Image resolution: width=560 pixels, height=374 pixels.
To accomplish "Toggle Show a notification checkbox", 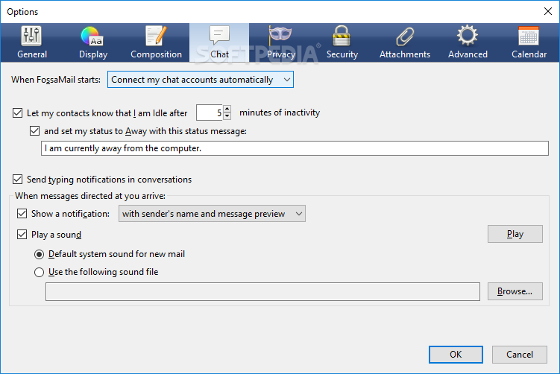I will (22, 214).
